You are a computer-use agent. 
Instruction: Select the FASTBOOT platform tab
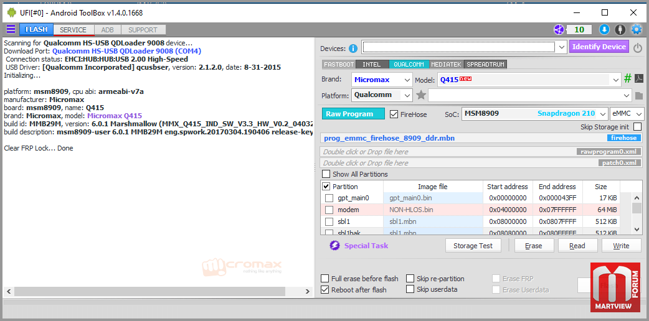(x=339, y=65)
